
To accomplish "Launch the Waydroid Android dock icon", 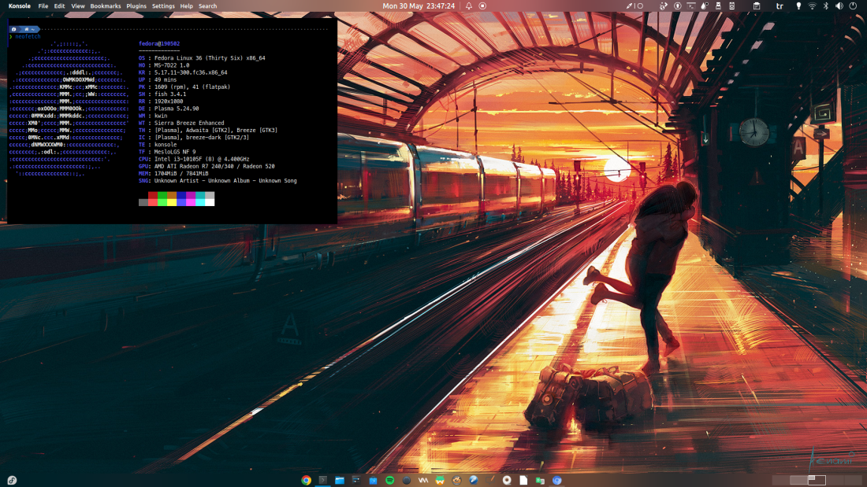I will coord(440,481).
